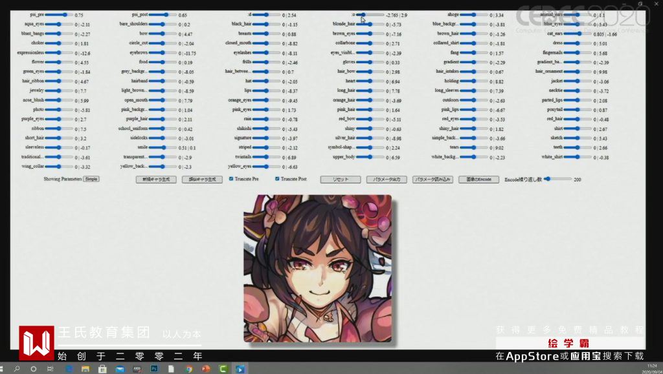
Task: Adjust the cat_ears slider
Action: [x=578, y=34]
